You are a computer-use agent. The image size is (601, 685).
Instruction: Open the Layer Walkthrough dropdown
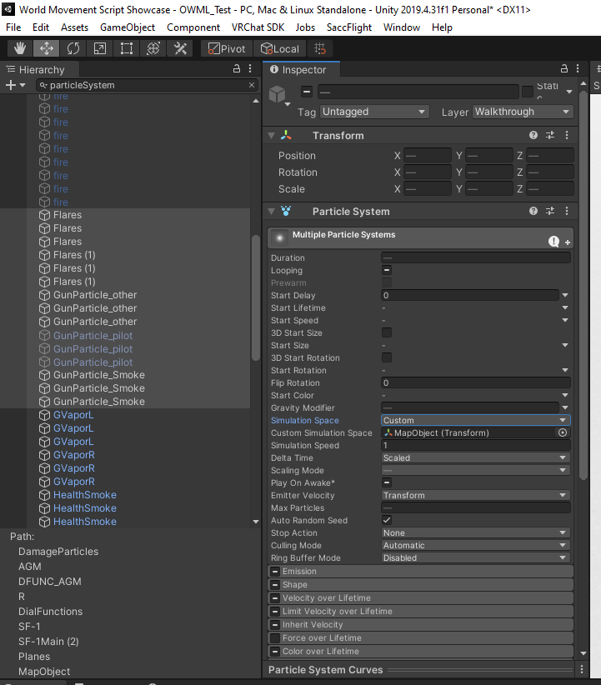(x=523, y=112)
